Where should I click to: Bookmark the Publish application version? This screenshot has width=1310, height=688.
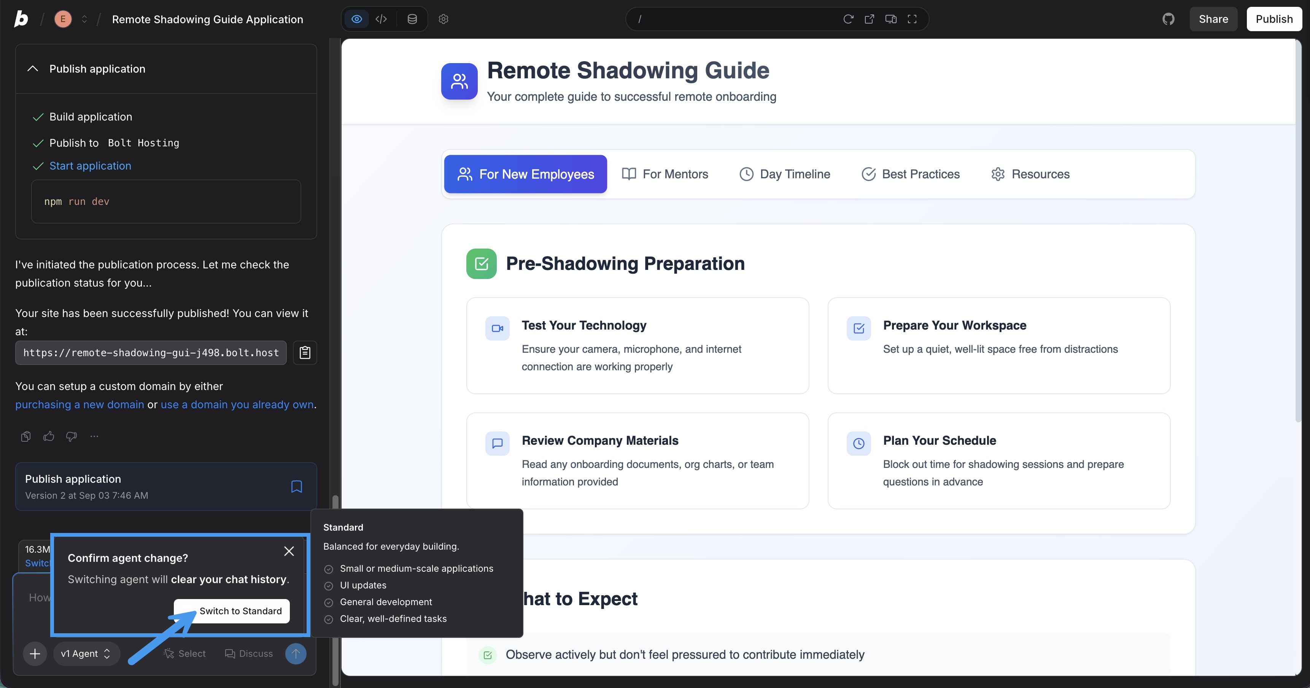tap(296, 486)
